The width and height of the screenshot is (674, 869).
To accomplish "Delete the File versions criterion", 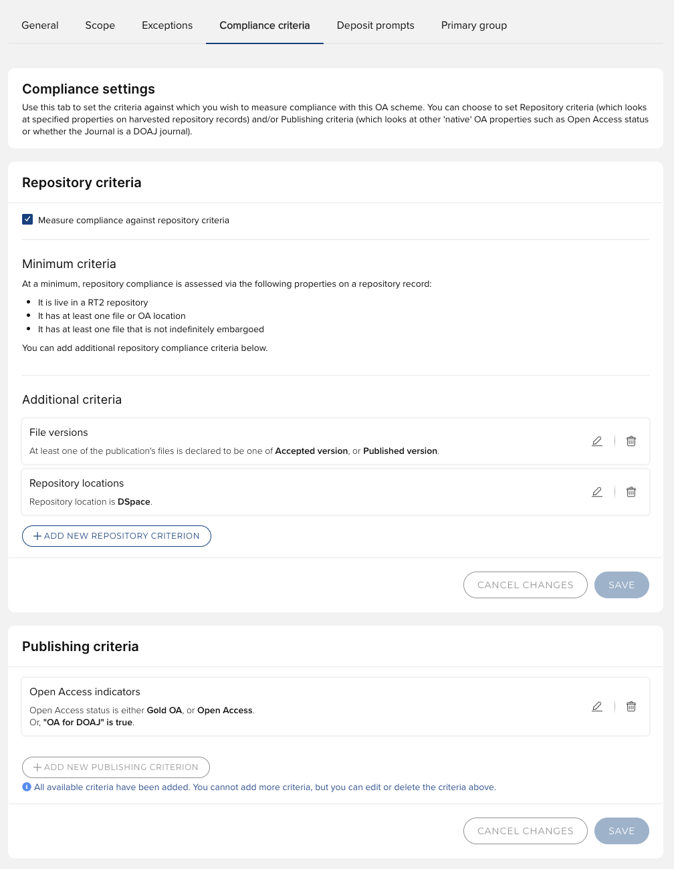I will coord(631,441).
